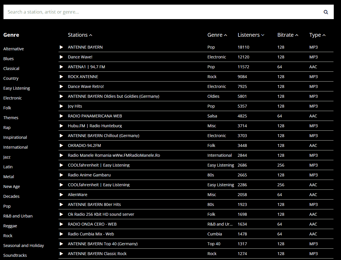341x260 pixels.
Task: Click AlienWare station name
Action: point(78,195)
